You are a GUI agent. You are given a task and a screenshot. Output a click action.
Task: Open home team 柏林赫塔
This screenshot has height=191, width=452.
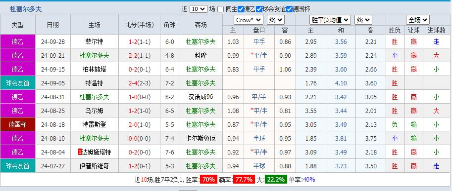[x=94, y=69]
